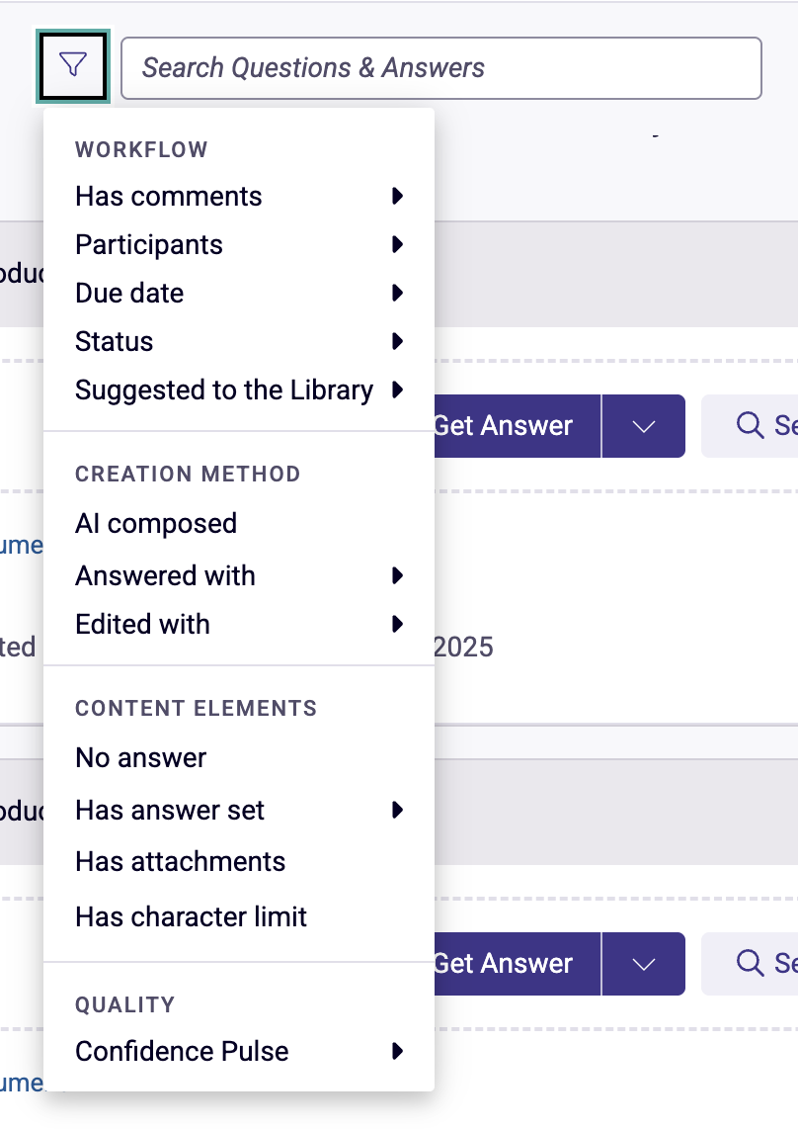Click the filter funnel icon button

pyautogui.click(x=73, y=66)
